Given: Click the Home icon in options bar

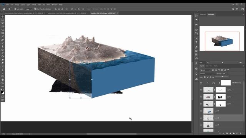Looking at the screenshot, I should click(4, 9).
